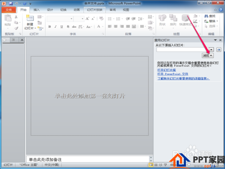Open Reuse Slides pane options arrow
Viewport: 225px width, 169px height.
click(x=215, y=40)
